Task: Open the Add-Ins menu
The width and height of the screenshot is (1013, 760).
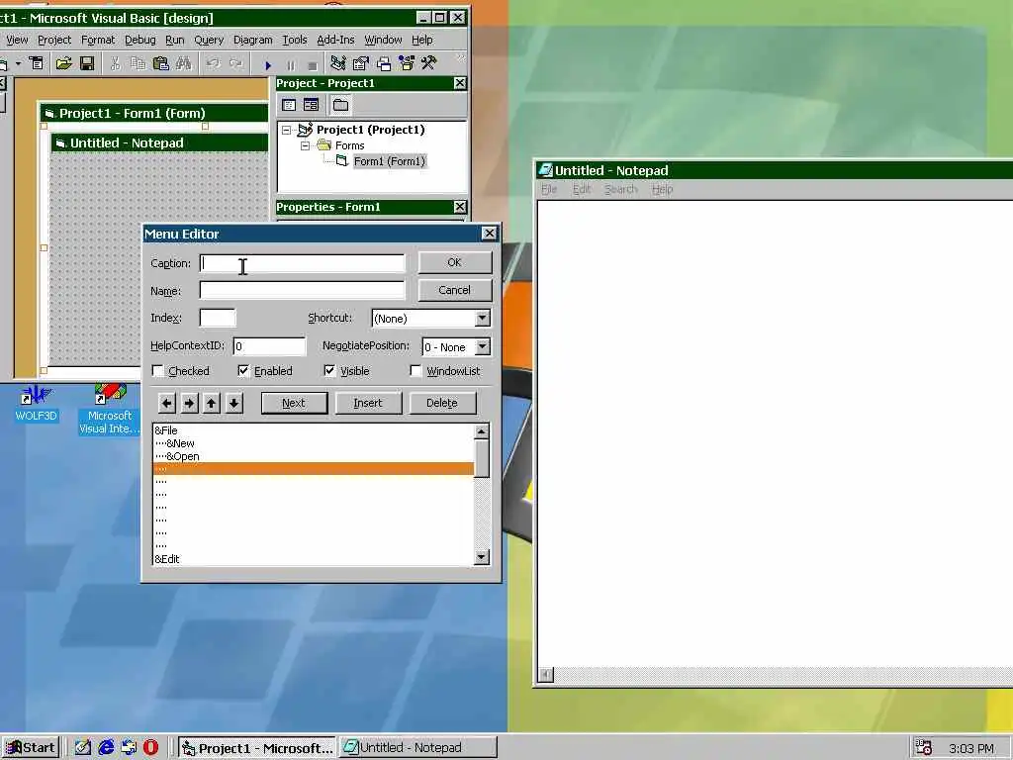Action: click(x=335, y=40)
